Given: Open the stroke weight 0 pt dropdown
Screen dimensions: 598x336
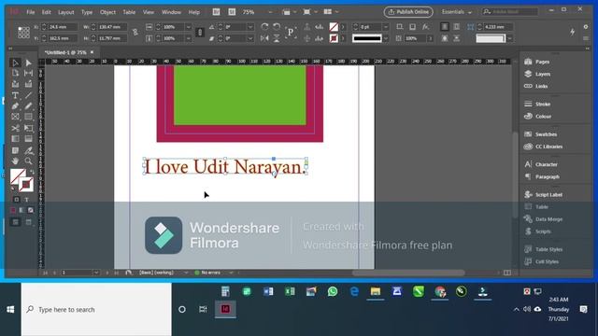Looking at the screenshot, I should click(386, 27).
